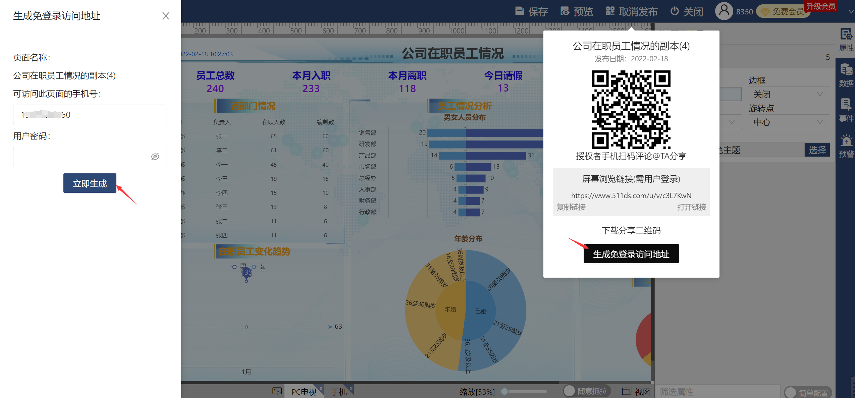Click 男 legend in trend chart
This screenshot has height=398, width=855.
point(239,267)
